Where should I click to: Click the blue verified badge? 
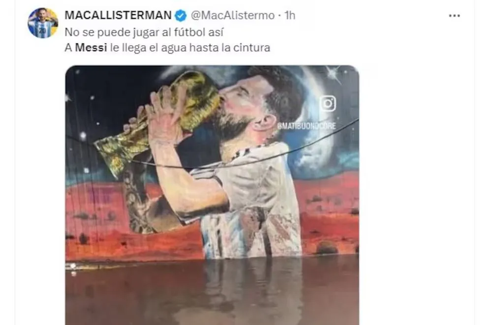(181, 16)
